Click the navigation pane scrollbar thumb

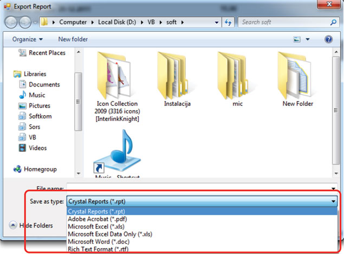(x=78, y=102)
